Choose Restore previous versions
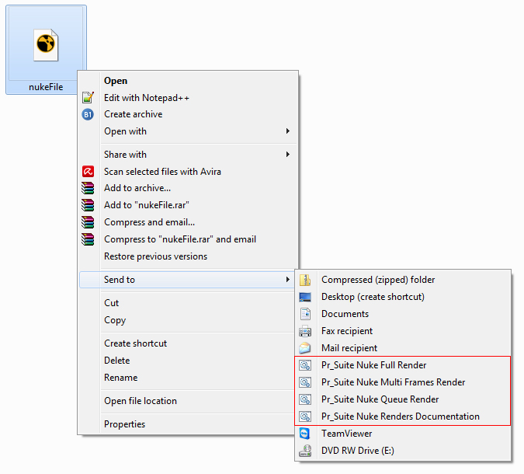The width and height of the screenshot is (524, 474). (x=155, y=256)
